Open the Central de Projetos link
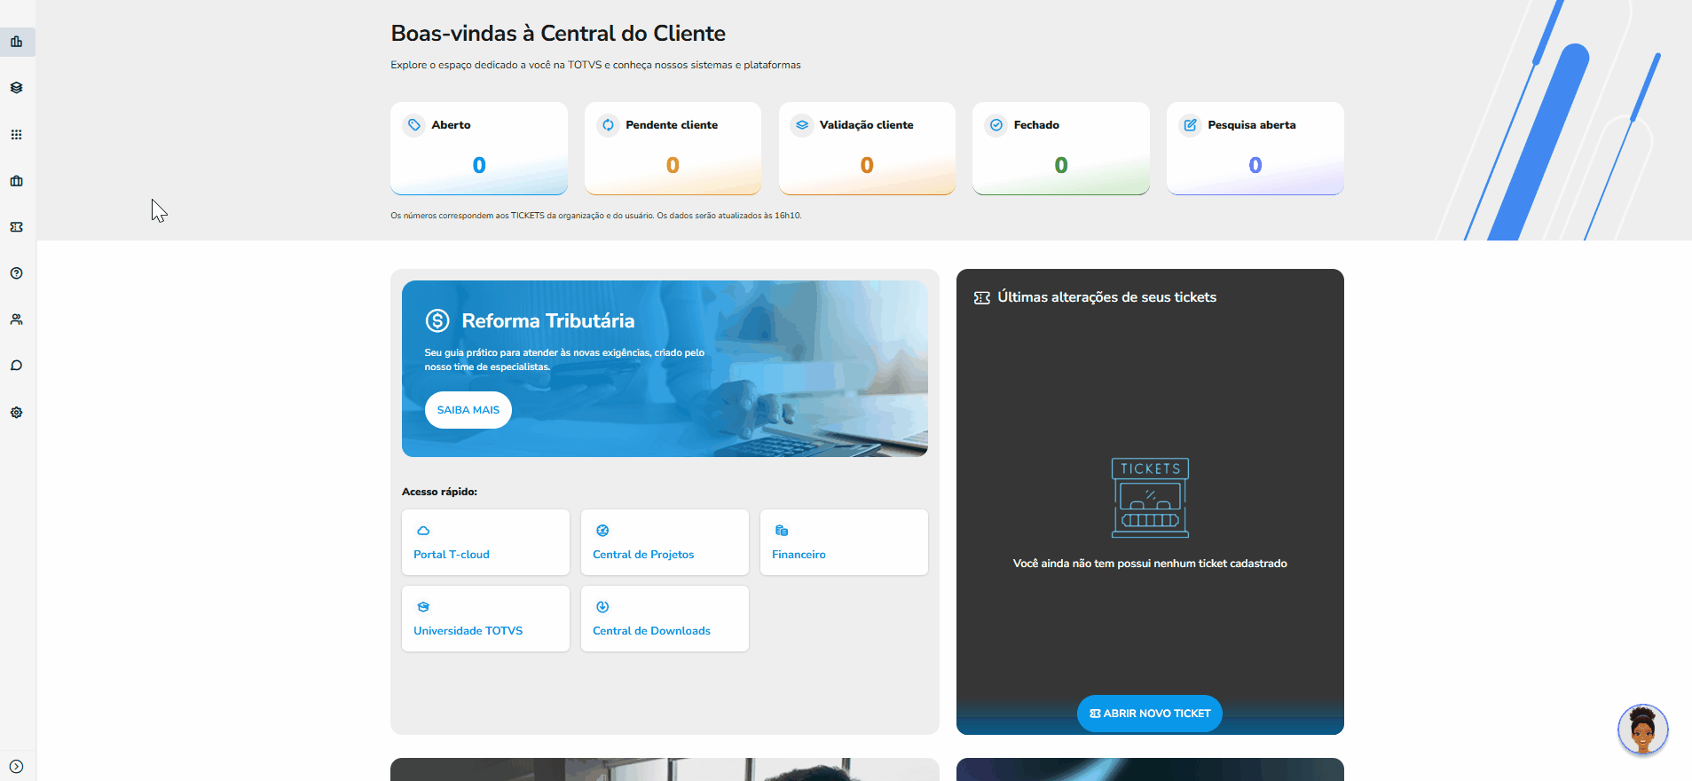 [643, 555]
